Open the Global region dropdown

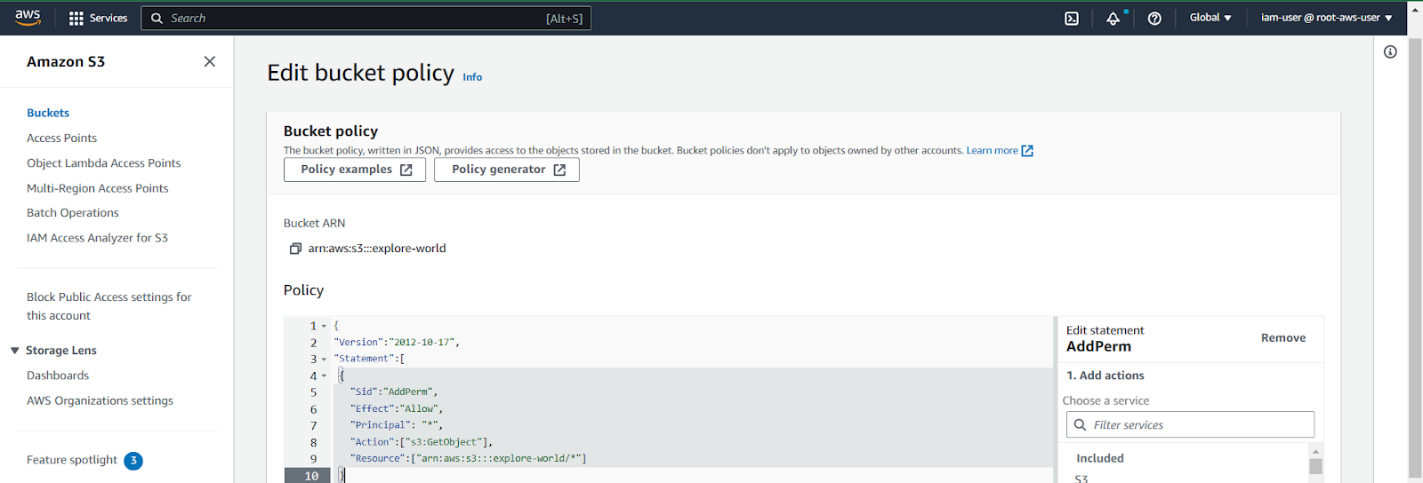point(1210,18)
